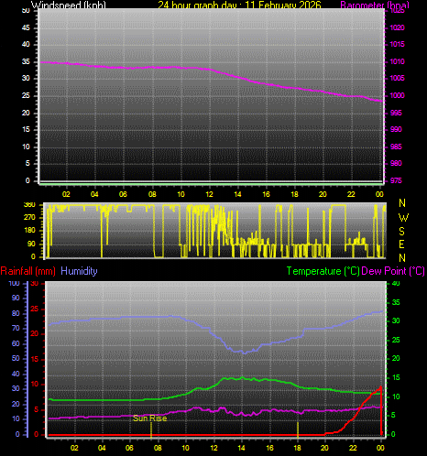
Task: Click the yellow sunrise tick below 'Sun Rise'
Action: pyautogui.click(x=151, y=429)
